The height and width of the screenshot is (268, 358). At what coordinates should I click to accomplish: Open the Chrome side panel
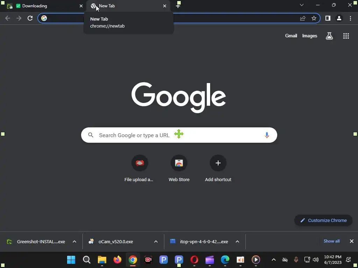click(x=328, y=18)
